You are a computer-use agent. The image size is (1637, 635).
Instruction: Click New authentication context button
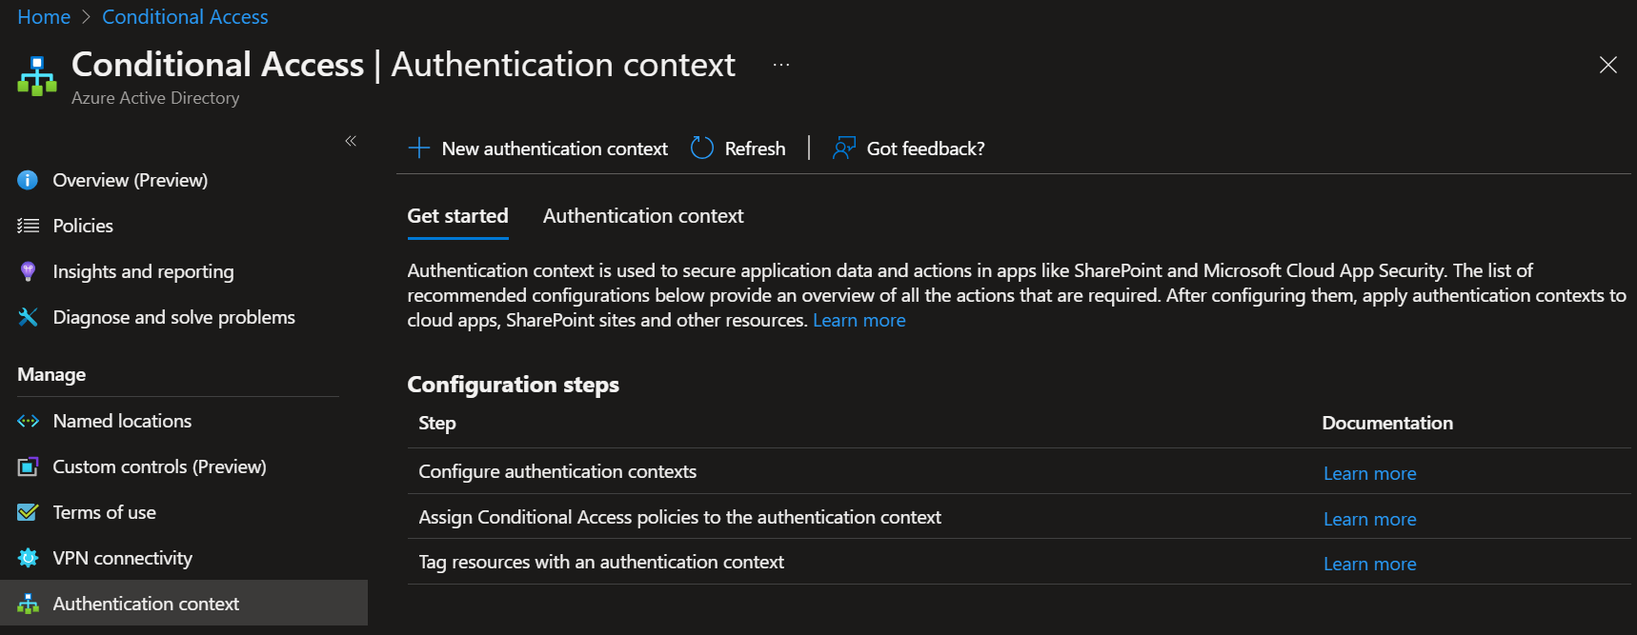(538, 149)
